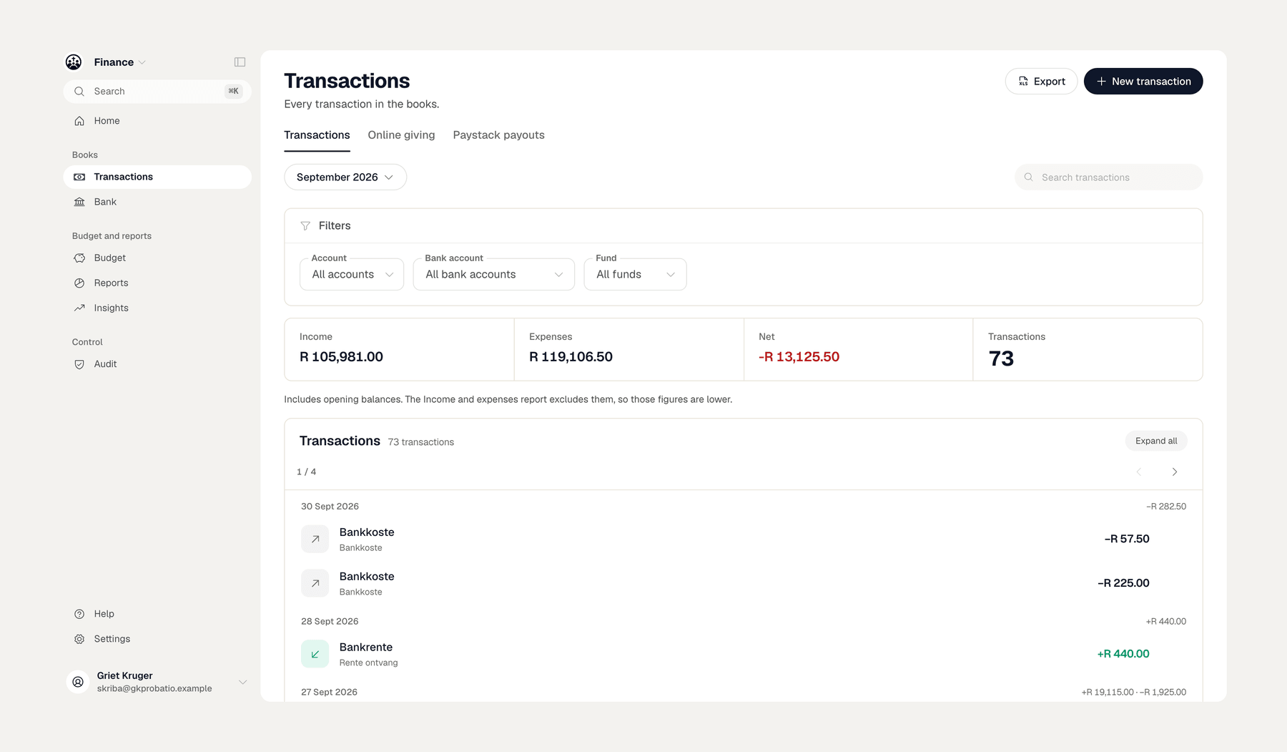1287x752 pixels.
Task: Click the Home icon in sidebar
Action: click(79, 121)
